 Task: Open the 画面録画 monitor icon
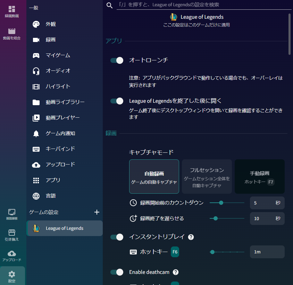[11, 212]
